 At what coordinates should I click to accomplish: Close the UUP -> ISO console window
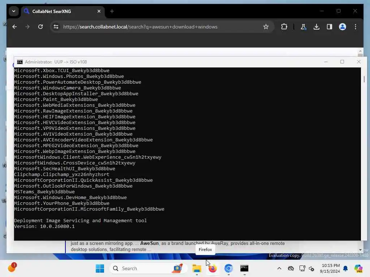coord(359,62)
